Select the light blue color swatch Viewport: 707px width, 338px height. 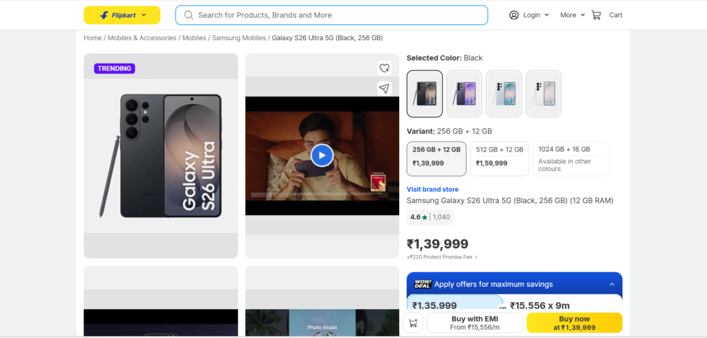[x=504, y=94]
